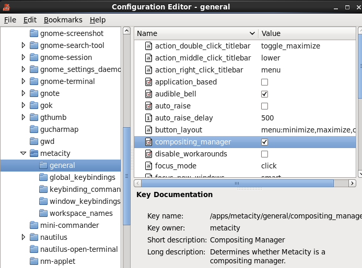
Task: Click the boolean icon beside audible_bell
Action: pos(149,94)
